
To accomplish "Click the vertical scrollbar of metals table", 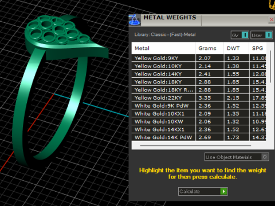I will click(x=270, y=66).
